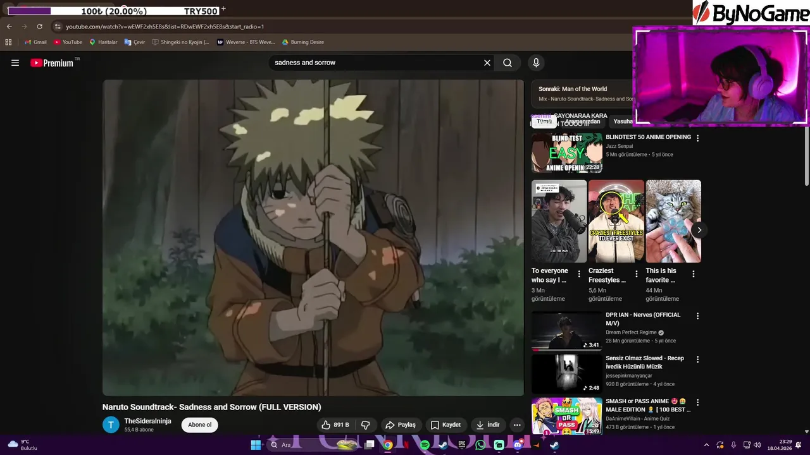Image resolution: width=810 pixels, height=455 pixels.
Task: Open options menu for SMASH or PASS ANIME
Action: tap(698, 402)
